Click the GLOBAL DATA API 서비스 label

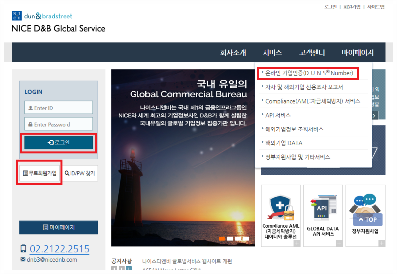(323, 231)
